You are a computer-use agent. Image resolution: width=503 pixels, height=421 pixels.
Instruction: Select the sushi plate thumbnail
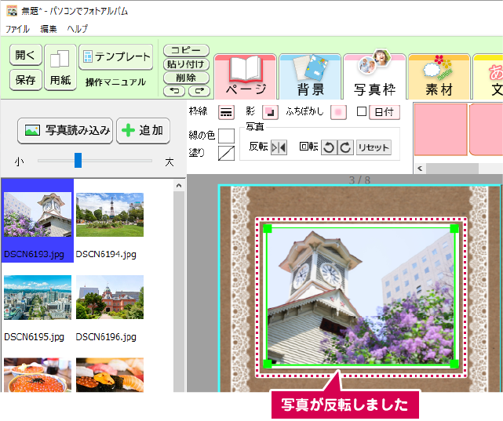point(110,375)
